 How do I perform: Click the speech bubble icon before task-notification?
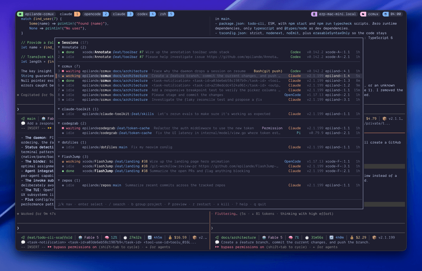(x=23, y=242)
